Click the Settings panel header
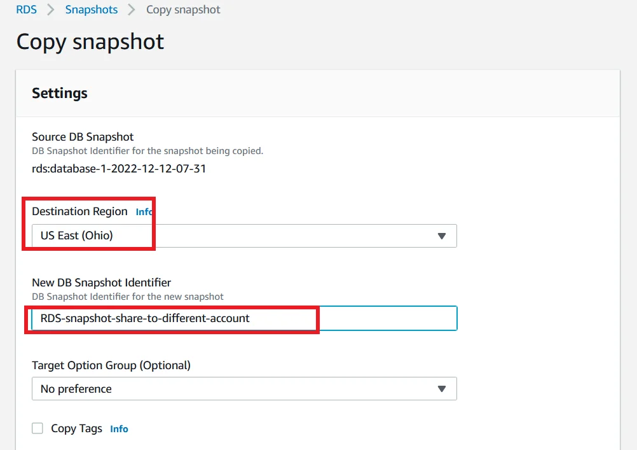The height and width of the screenshot is (450, 637). point(60,93)
